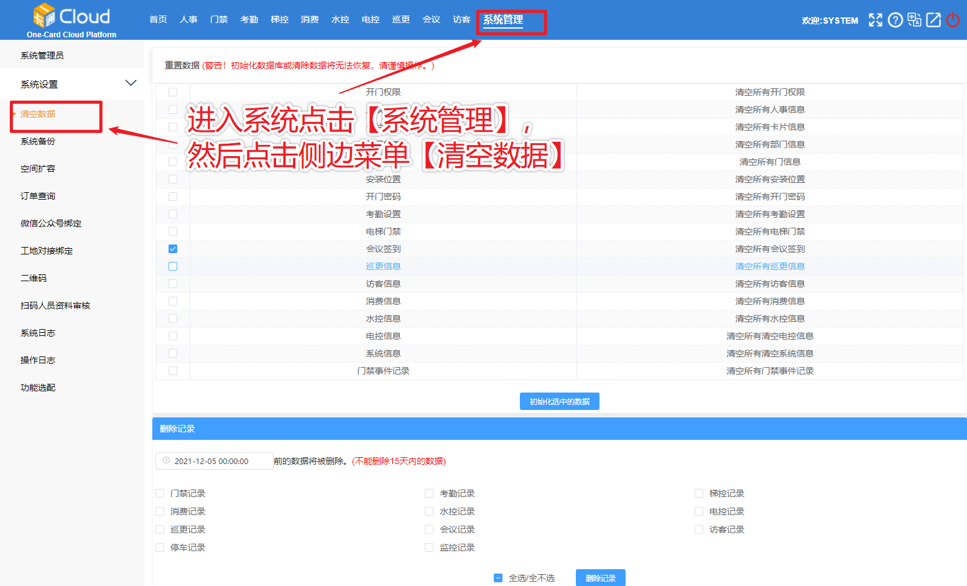Image resolution: width=967 pixels, height=586 pixels.
Task: Switch to 系统管理 top tab
Action: click(x=503, y=20)
